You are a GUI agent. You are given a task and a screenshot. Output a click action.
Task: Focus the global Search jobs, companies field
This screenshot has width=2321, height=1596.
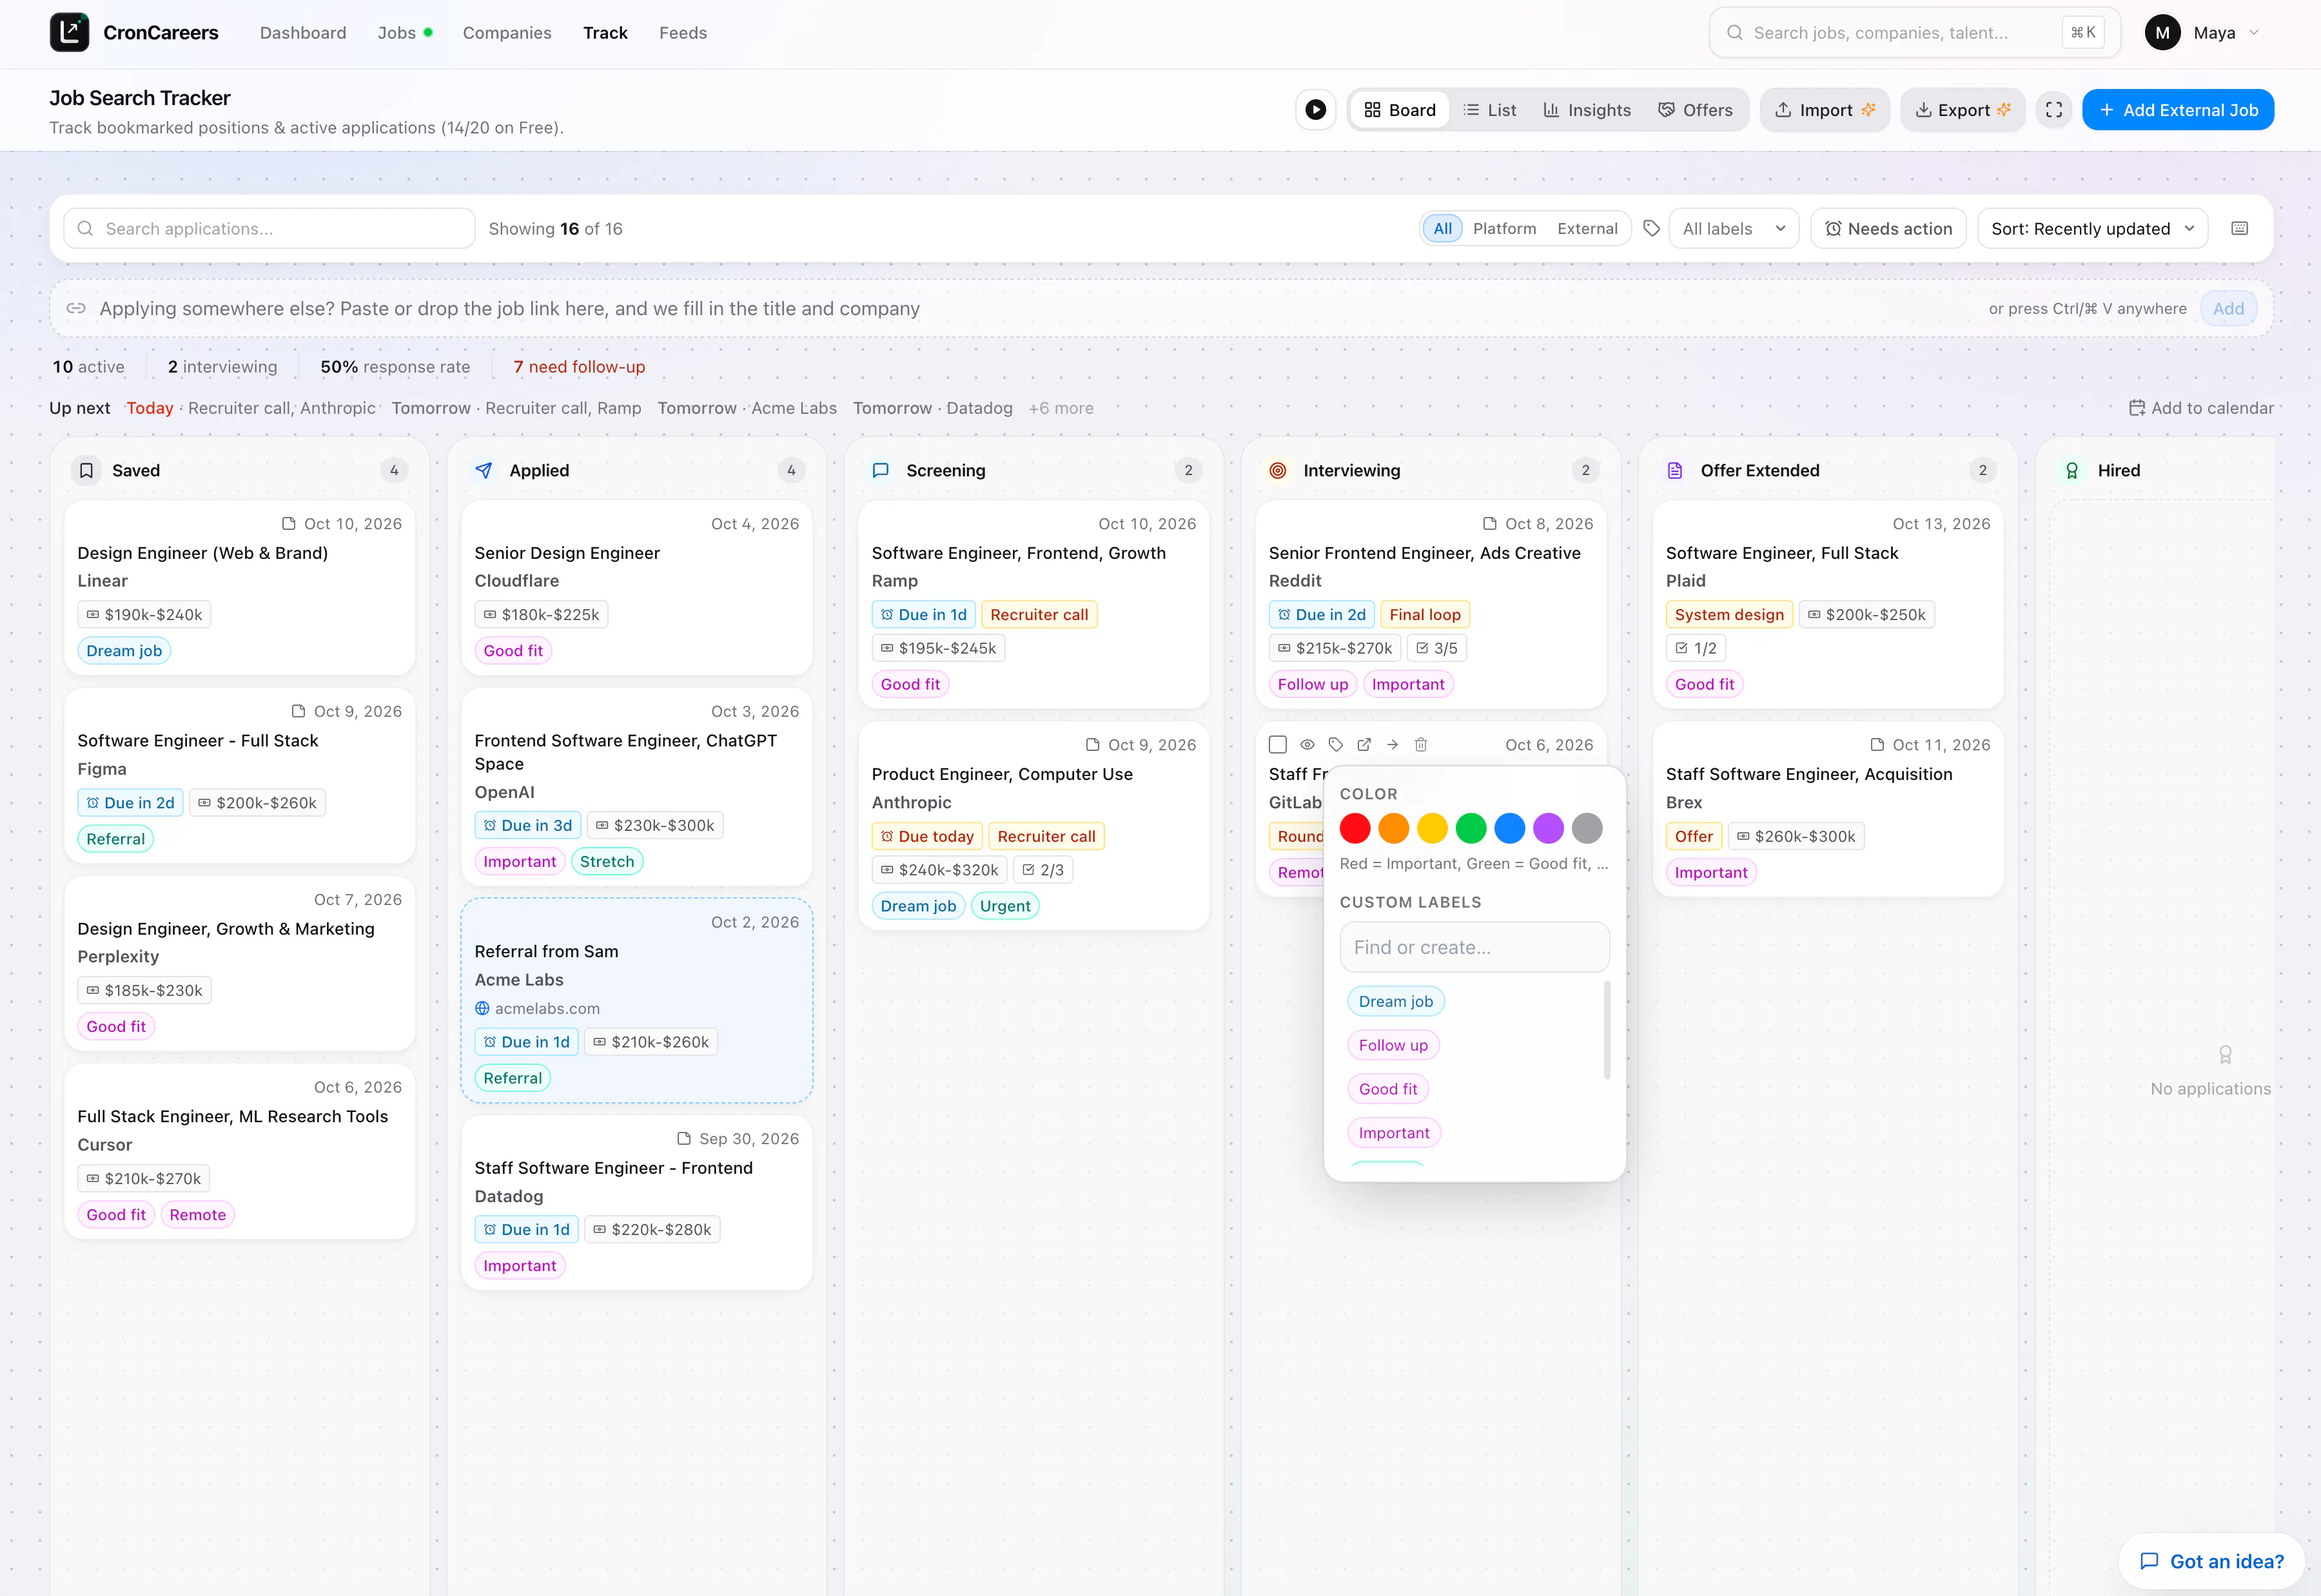pyautogui.click(x=1914, y=33)
